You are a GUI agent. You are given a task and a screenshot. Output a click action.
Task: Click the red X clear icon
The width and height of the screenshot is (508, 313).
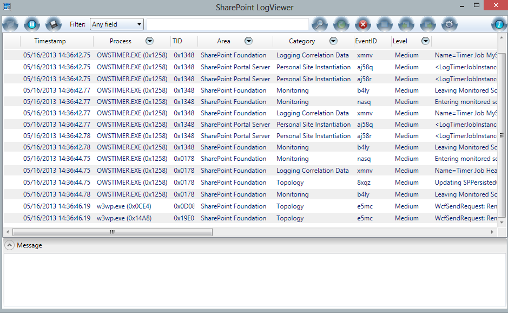tap(363, 24)
